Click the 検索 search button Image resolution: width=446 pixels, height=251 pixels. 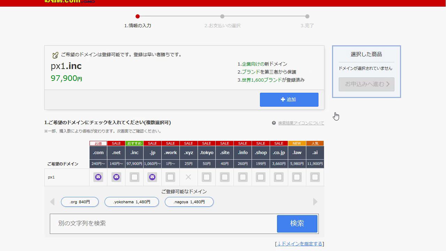tap(297, 223)
